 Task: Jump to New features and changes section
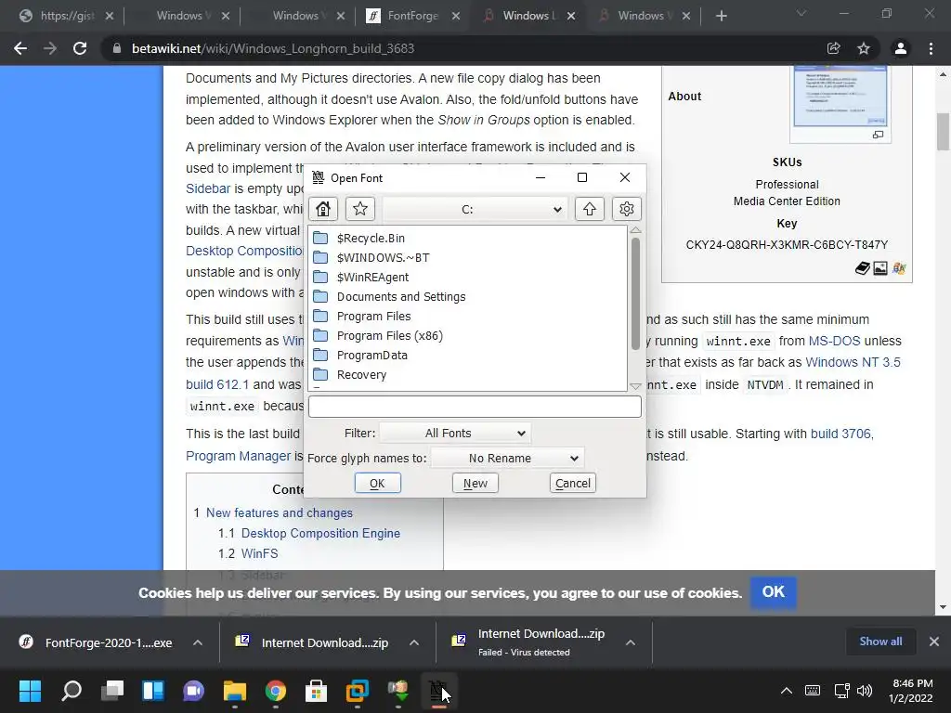(x=279, y=512)
